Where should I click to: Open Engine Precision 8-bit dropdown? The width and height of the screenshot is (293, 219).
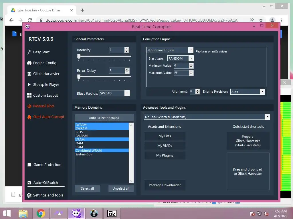click(262, 92)
